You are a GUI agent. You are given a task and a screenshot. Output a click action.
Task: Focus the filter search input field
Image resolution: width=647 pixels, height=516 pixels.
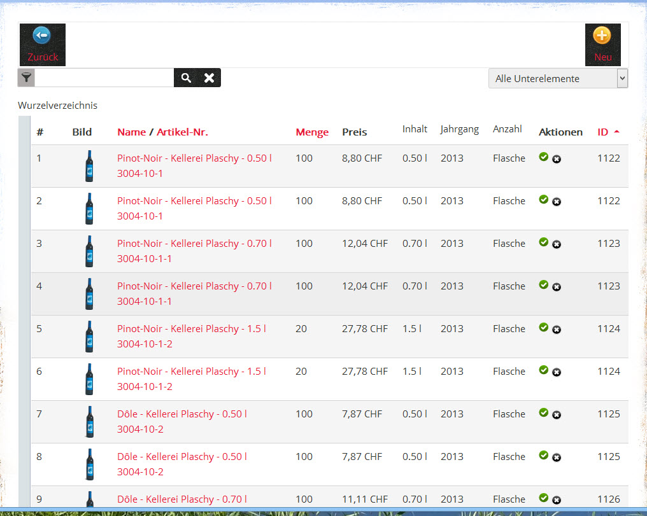(104, 78)
